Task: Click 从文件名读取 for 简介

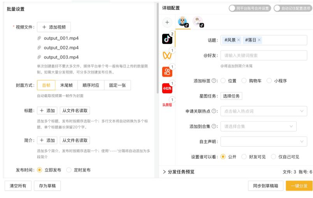Action: coord(75,141)
